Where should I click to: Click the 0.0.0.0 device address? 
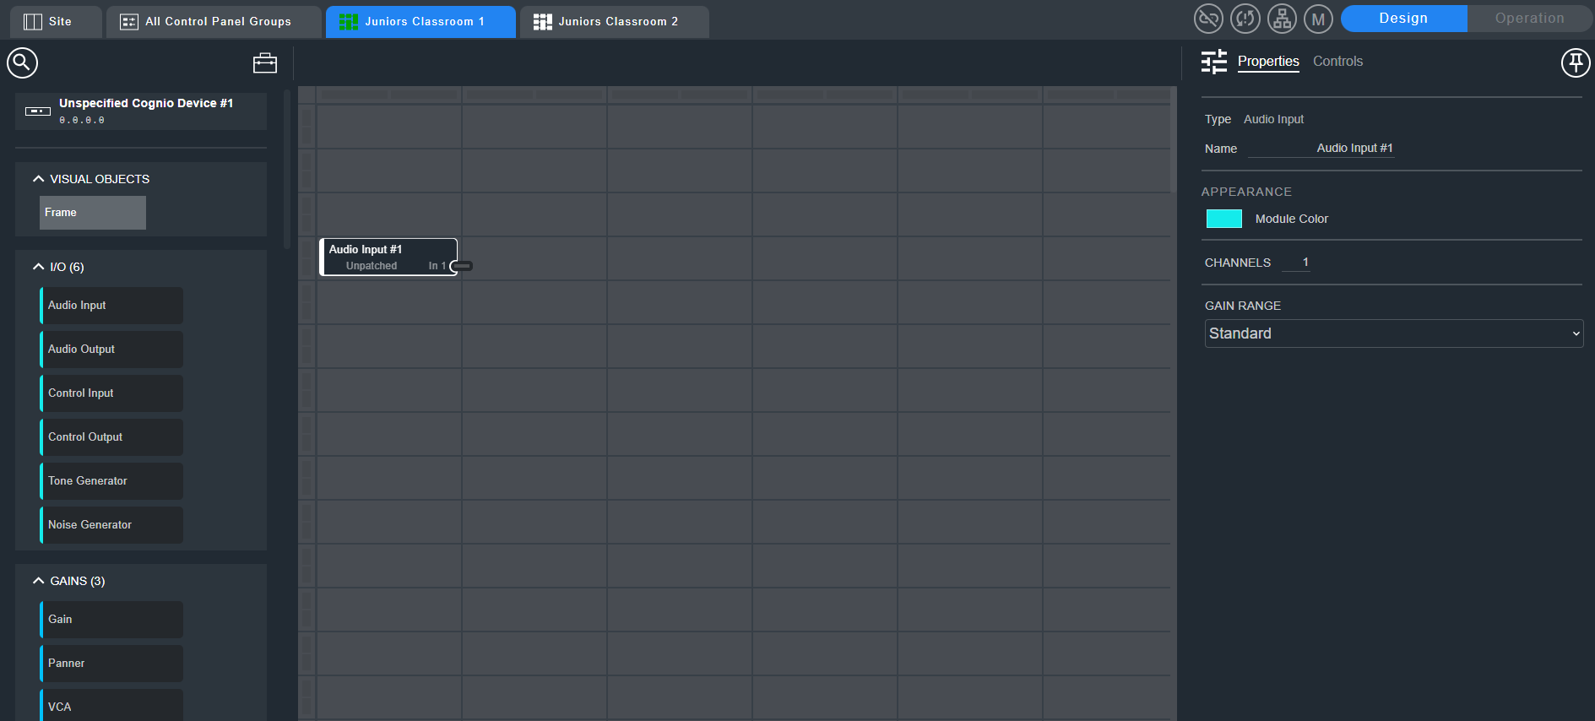click(82, 121)
